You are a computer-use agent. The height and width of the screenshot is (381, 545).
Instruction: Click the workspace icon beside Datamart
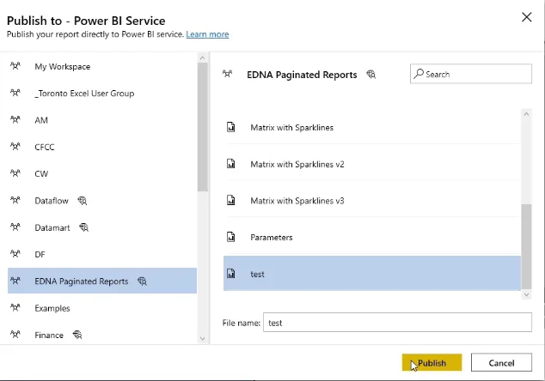[15, 227]
